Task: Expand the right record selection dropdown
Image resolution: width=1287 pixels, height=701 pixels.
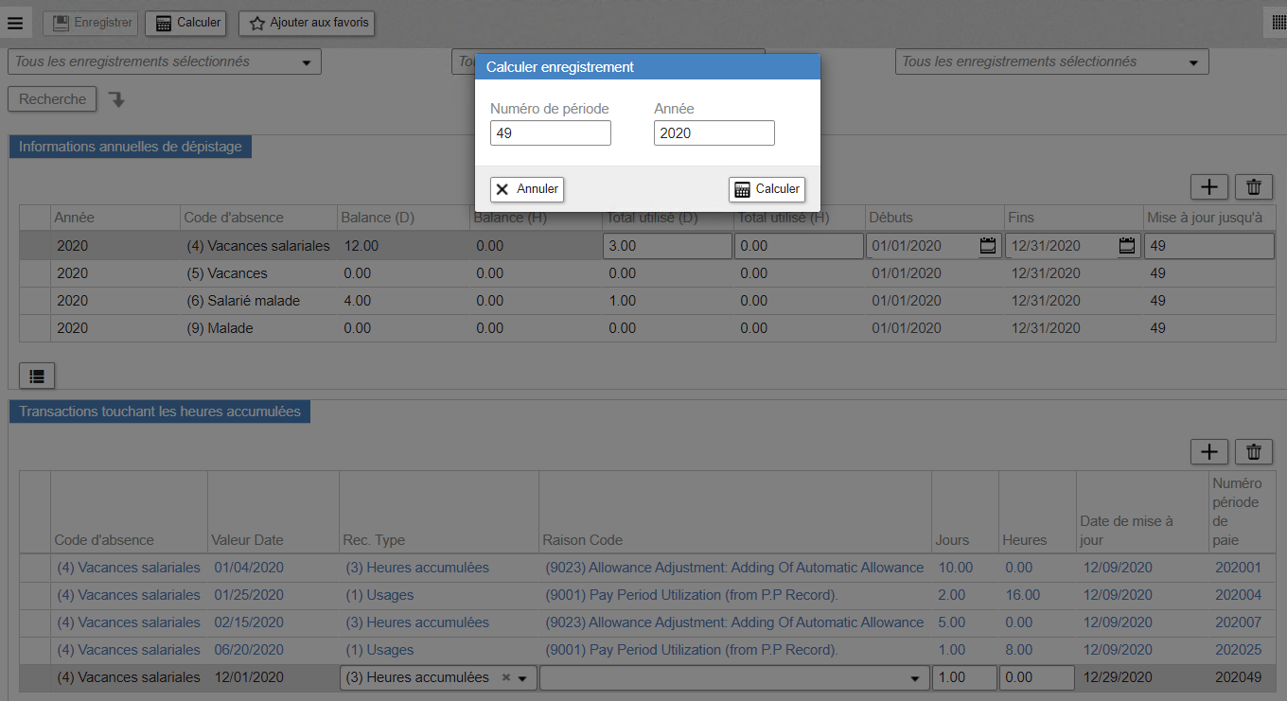Action: 1193,62
